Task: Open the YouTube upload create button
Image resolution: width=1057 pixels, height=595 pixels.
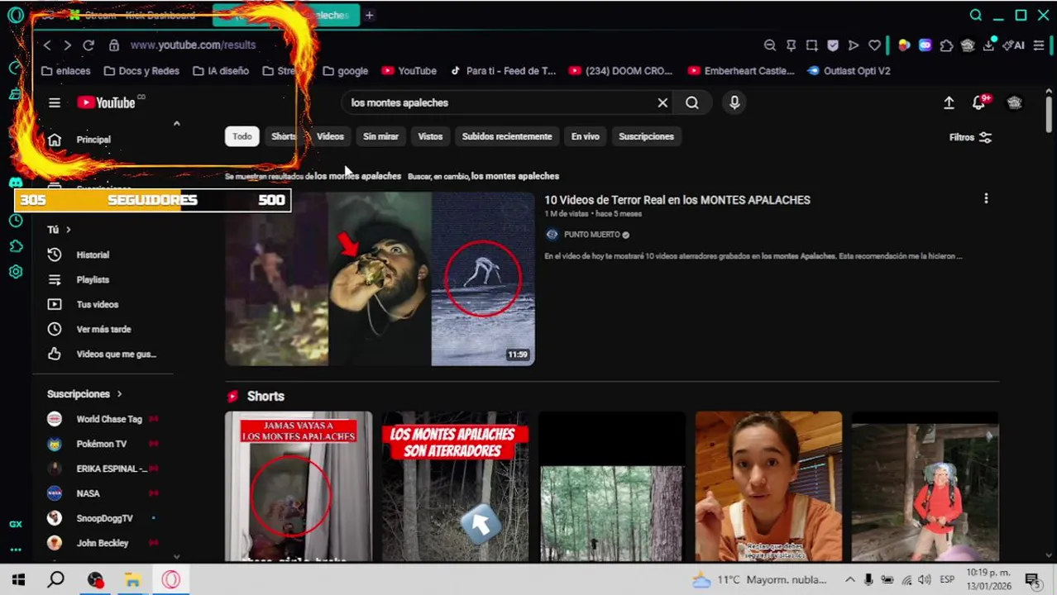Action: point(949,102)
